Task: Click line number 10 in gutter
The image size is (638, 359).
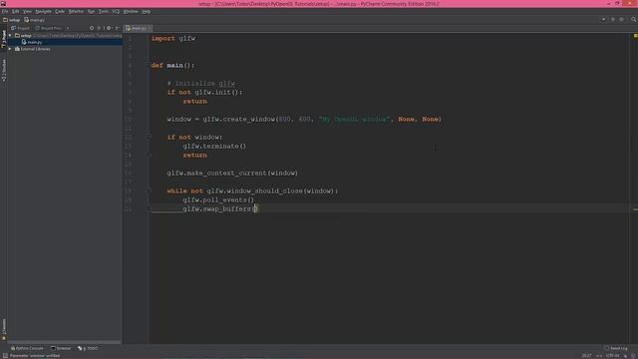Action: coord(129,120)
